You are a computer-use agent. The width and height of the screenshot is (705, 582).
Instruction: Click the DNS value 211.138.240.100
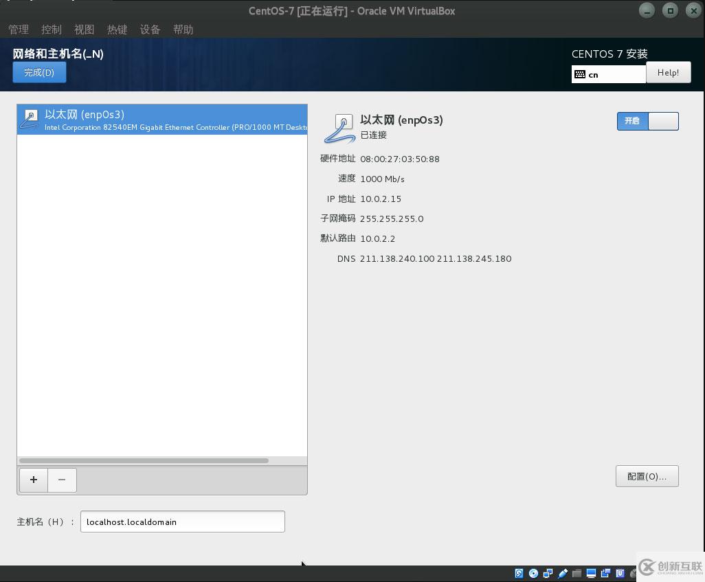[397, 258]
